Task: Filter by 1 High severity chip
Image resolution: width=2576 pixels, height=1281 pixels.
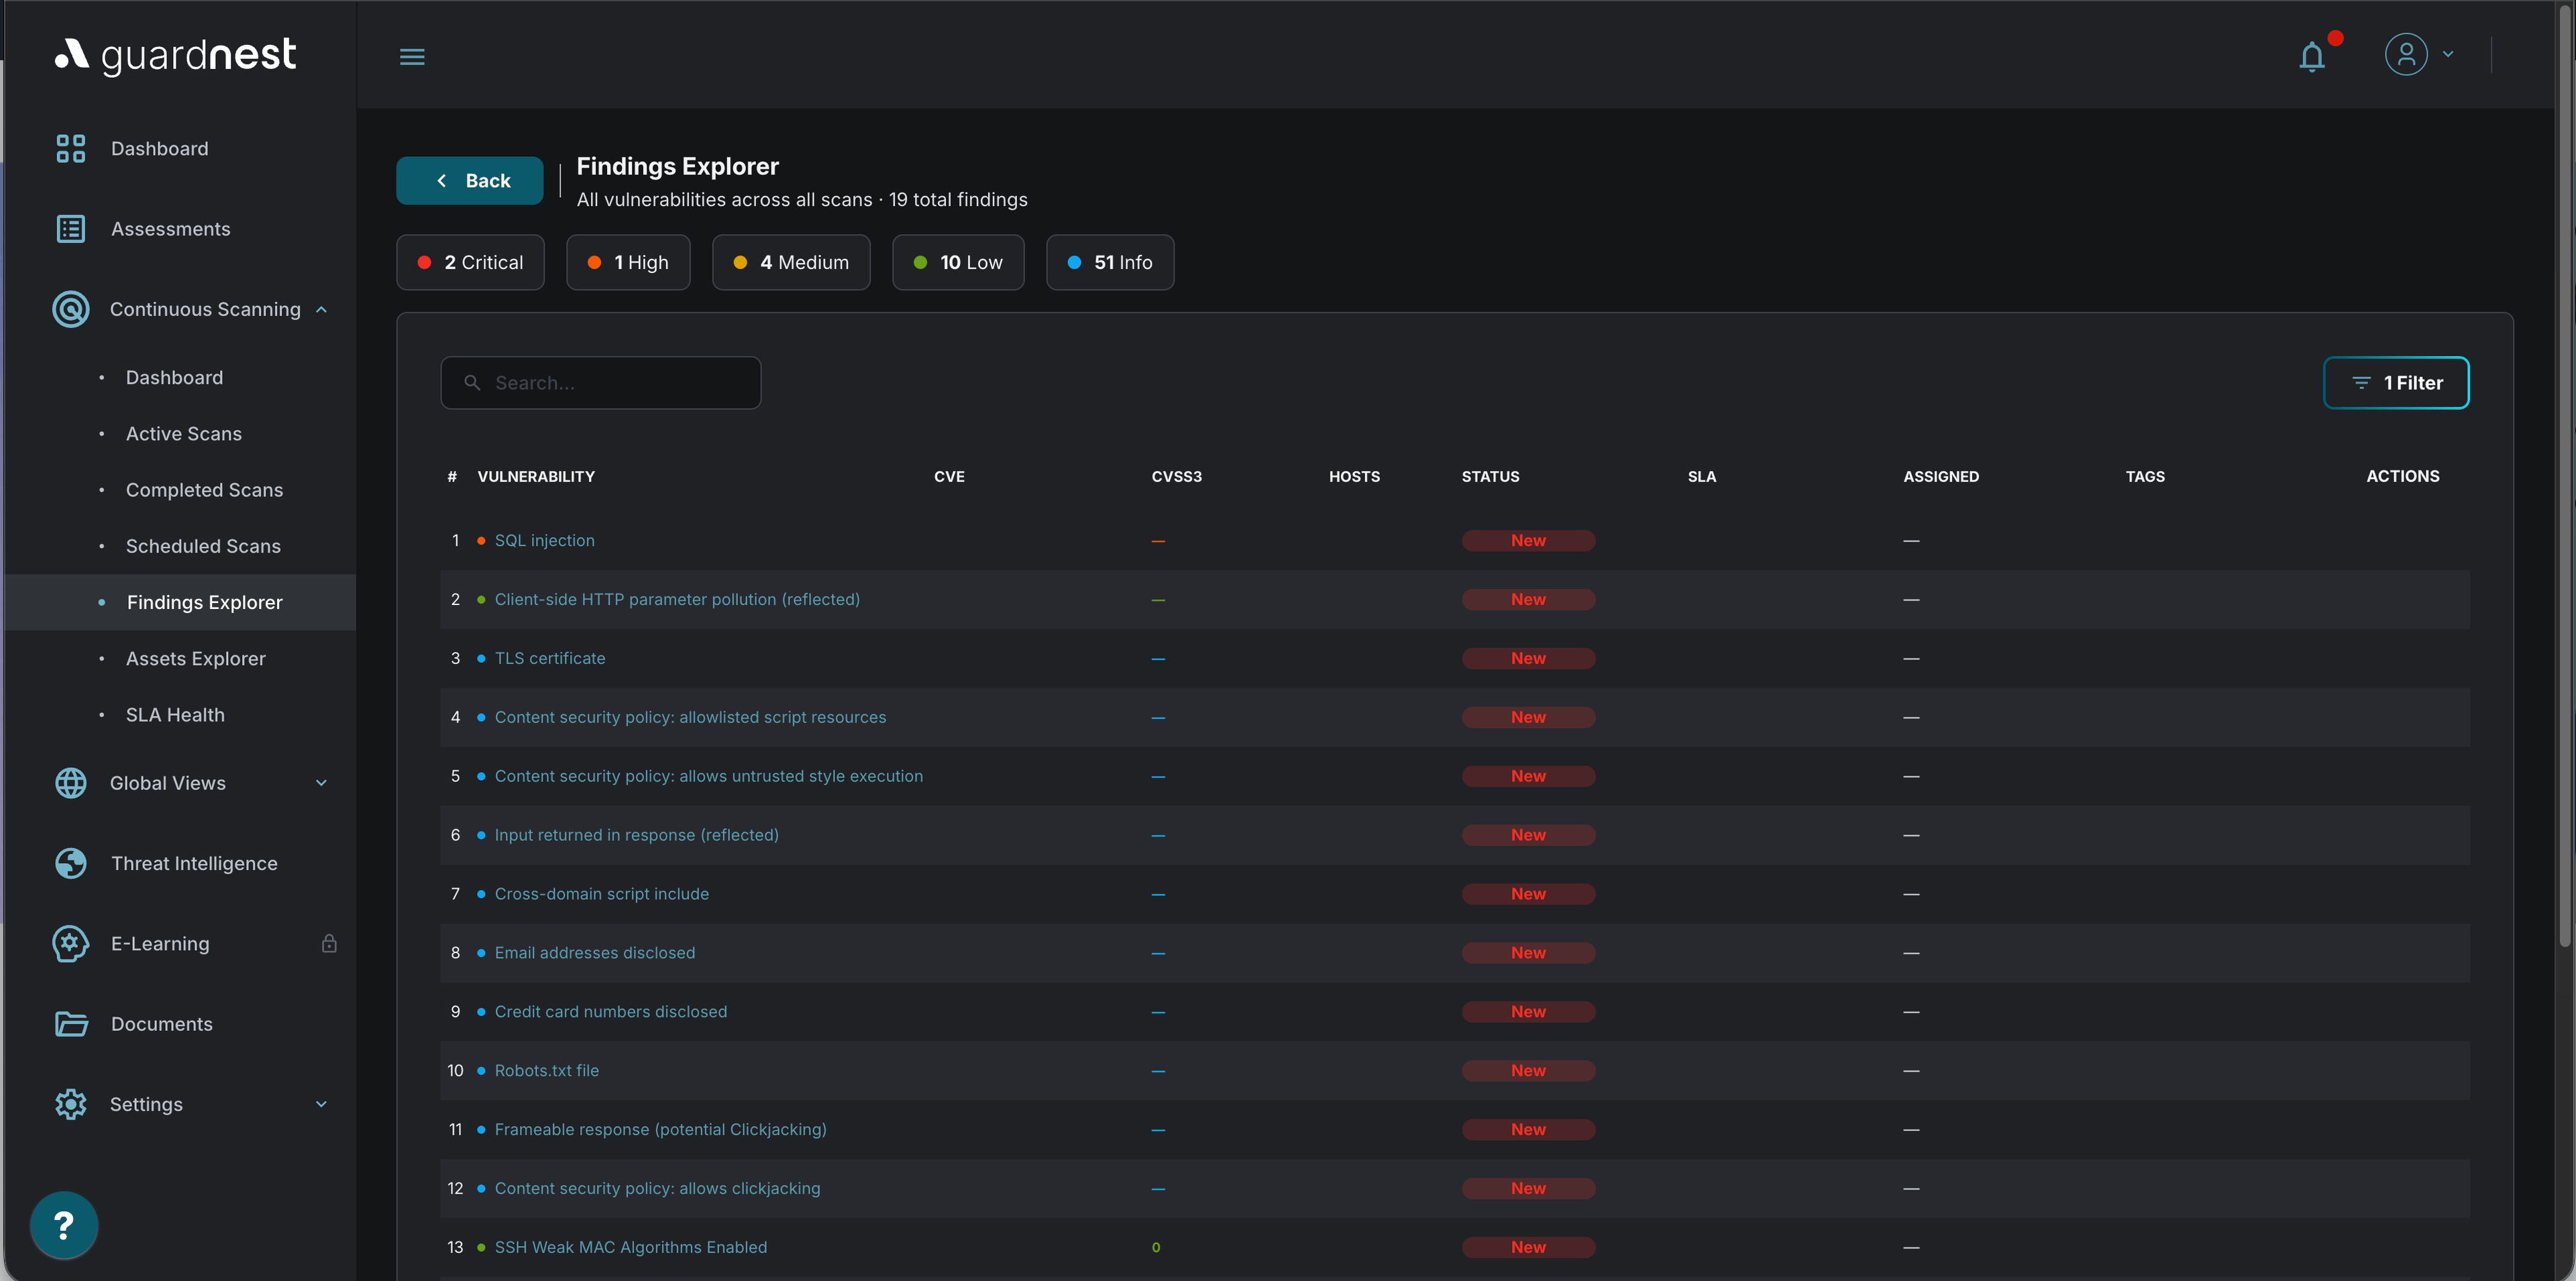Action: tap(628, 262)
